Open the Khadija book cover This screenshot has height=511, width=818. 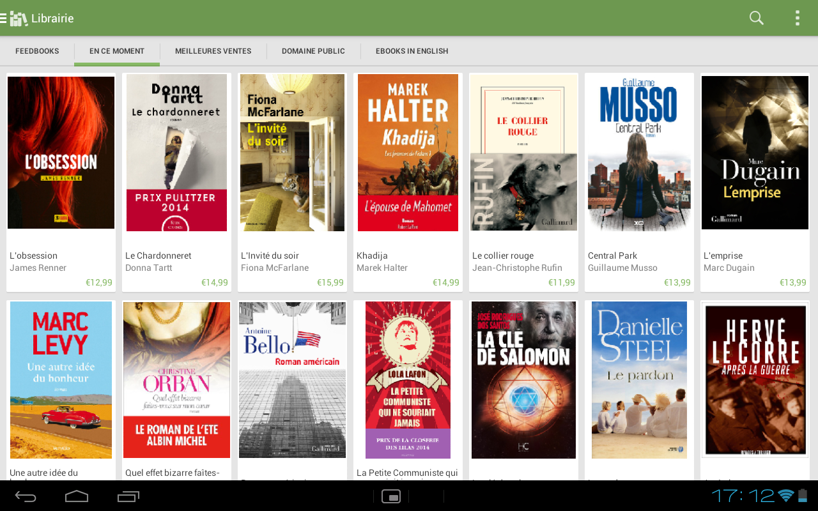pos(407,152)
